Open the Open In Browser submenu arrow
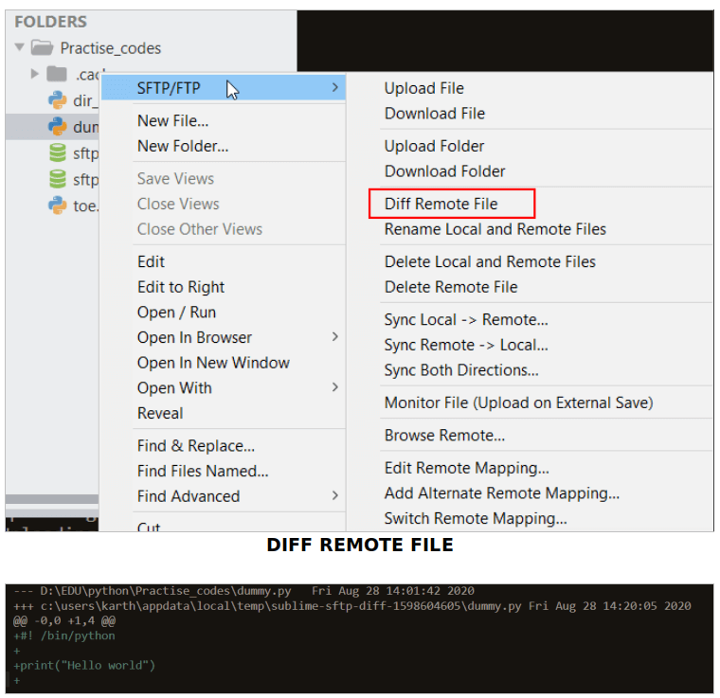Screen dimensions: 720x698 tap(335, 337)
